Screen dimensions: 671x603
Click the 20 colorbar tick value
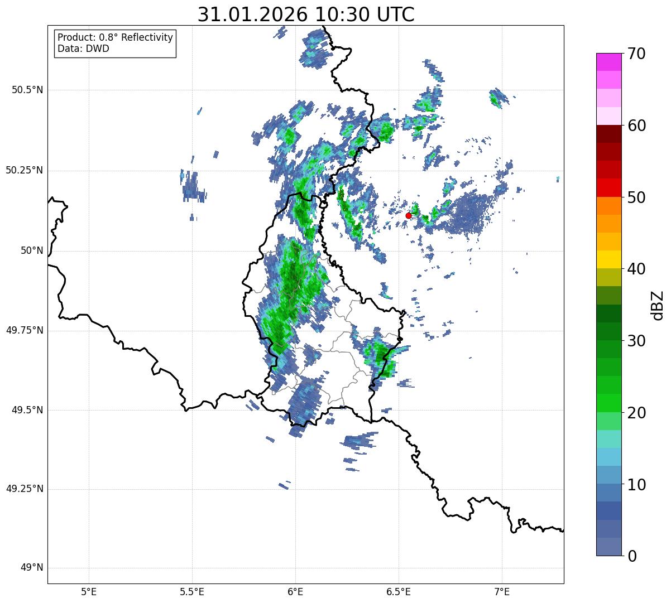pos(636,413)
